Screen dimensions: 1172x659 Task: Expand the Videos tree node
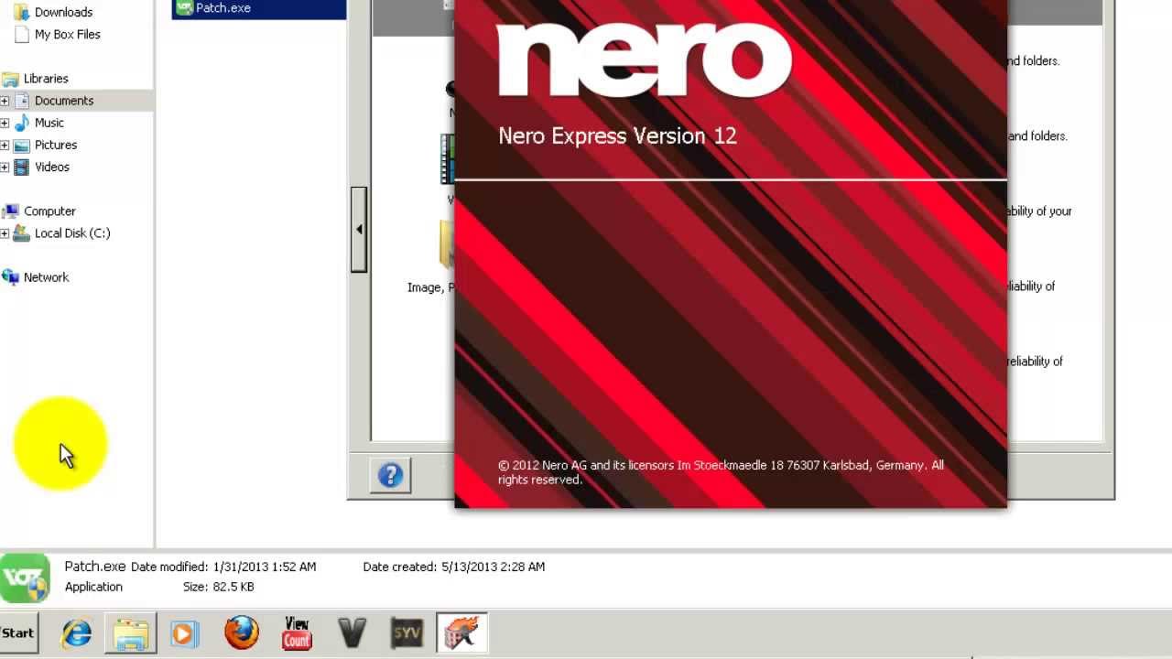[x=5, y=167]
